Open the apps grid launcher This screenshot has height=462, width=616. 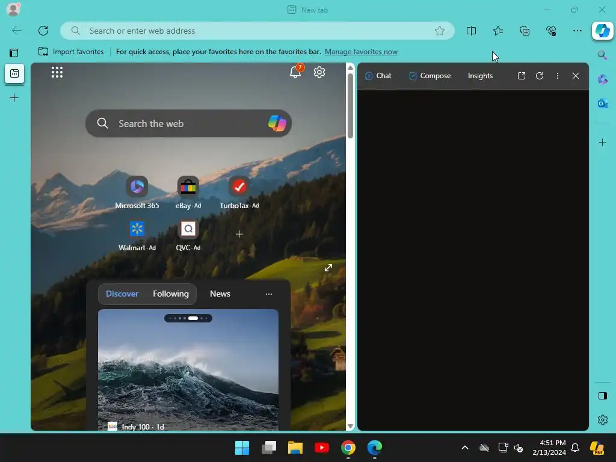point(57,72)
